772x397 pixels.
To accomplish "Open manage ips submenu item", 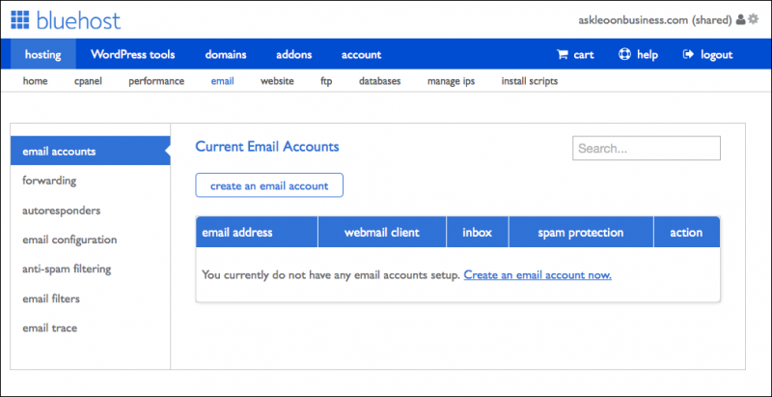I will point(451,81).
